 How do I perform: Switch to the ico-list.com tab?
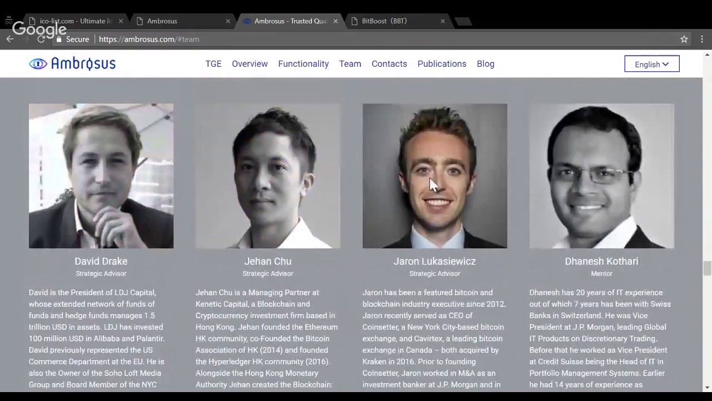pyautogui.click(x=72, y=21)
